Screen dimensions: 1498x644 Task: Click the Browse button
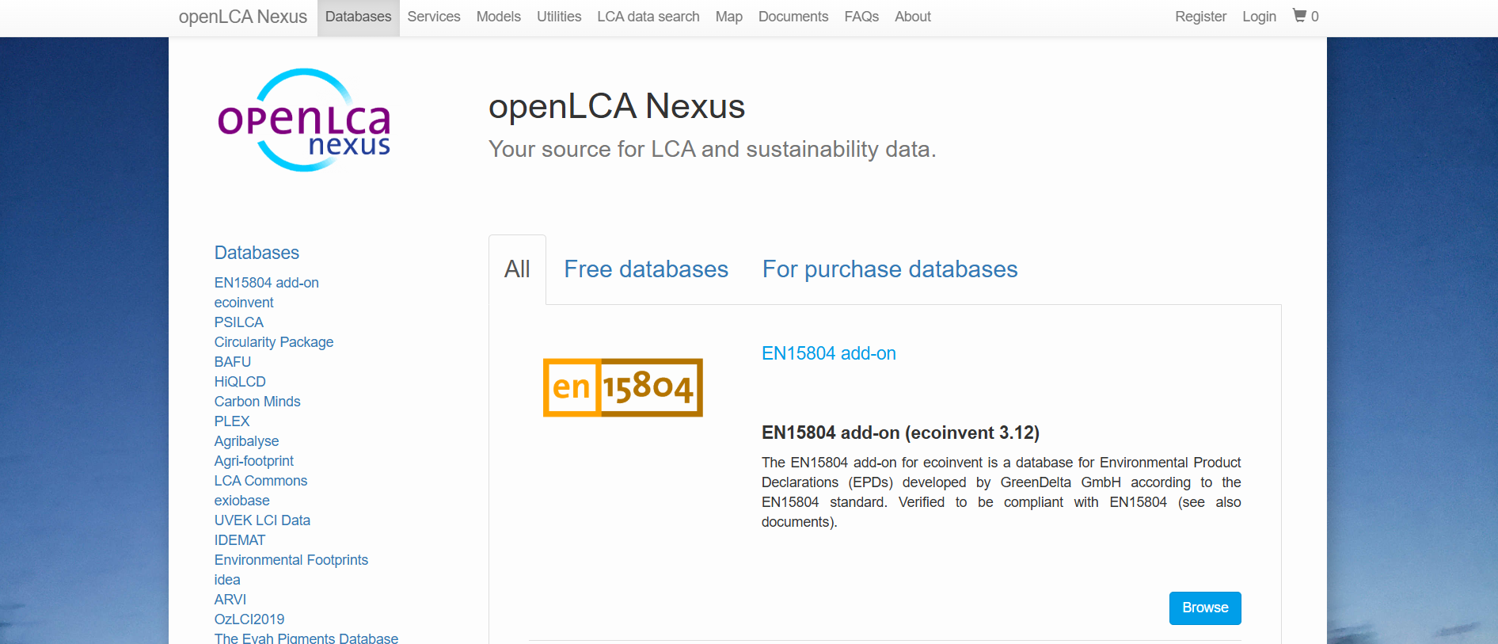click(x=1205, y=608)
